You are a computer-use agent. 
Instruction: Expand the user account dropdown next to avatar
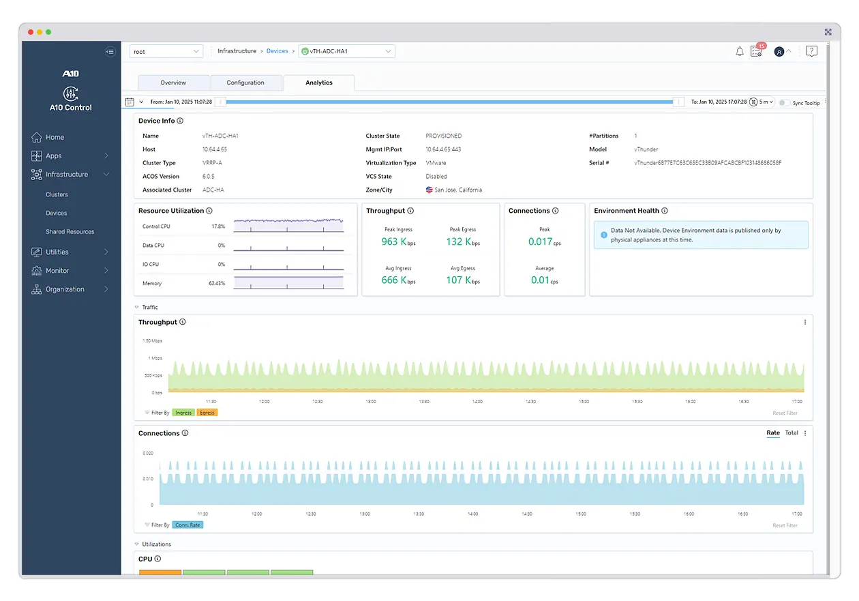pos(789,51)
